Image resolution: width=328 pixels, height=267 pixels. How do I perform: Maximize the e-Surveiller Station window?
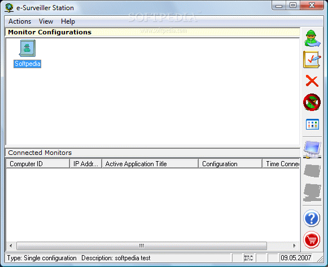293,6
